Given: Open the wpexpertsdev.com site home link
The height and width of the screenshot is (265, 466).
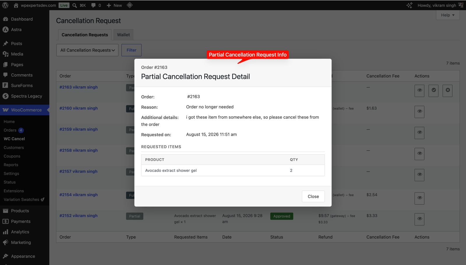Looking at the screenshot, I should point(35,5).
